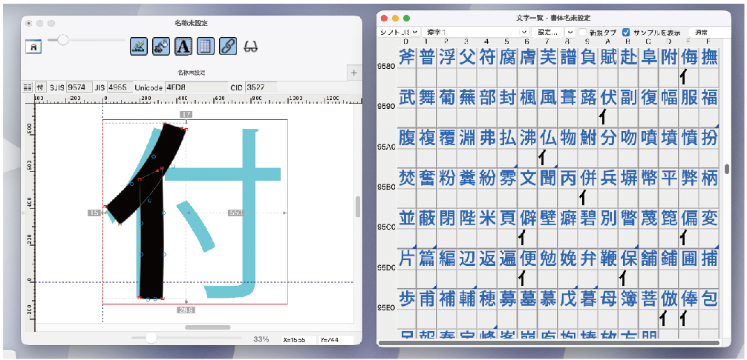Select the 名称未設定 tab in editor
The width and height of the screenshot is (747, 360).
(191, 73)
